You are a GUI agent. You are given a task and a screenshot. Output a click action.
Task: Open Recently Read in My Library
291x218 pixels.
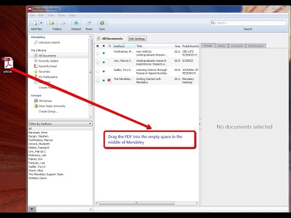click(x=48, y=66)
